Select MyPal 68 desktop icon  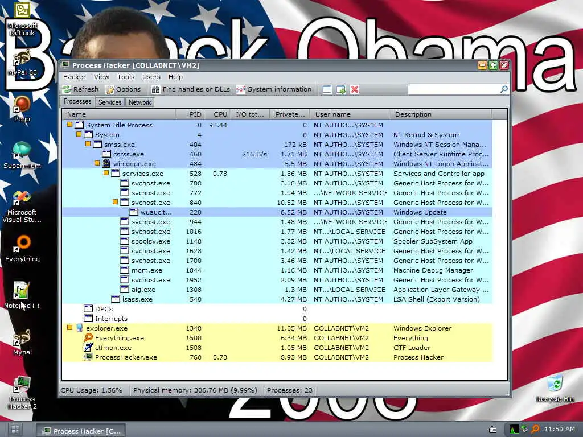(x=22, y=63)
